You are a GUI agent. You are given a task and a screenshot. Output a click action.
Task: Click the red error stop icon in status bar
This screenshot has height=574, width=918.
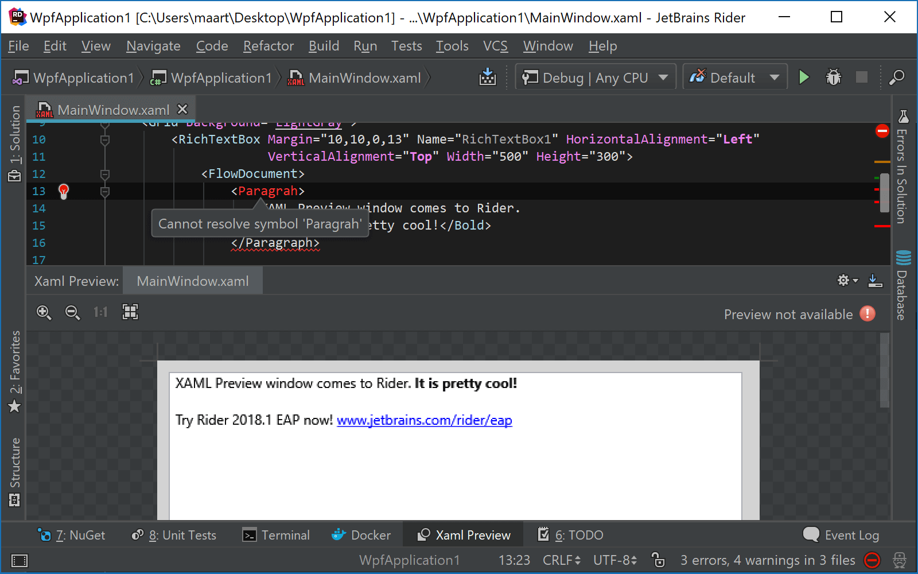tap(872, 560)
